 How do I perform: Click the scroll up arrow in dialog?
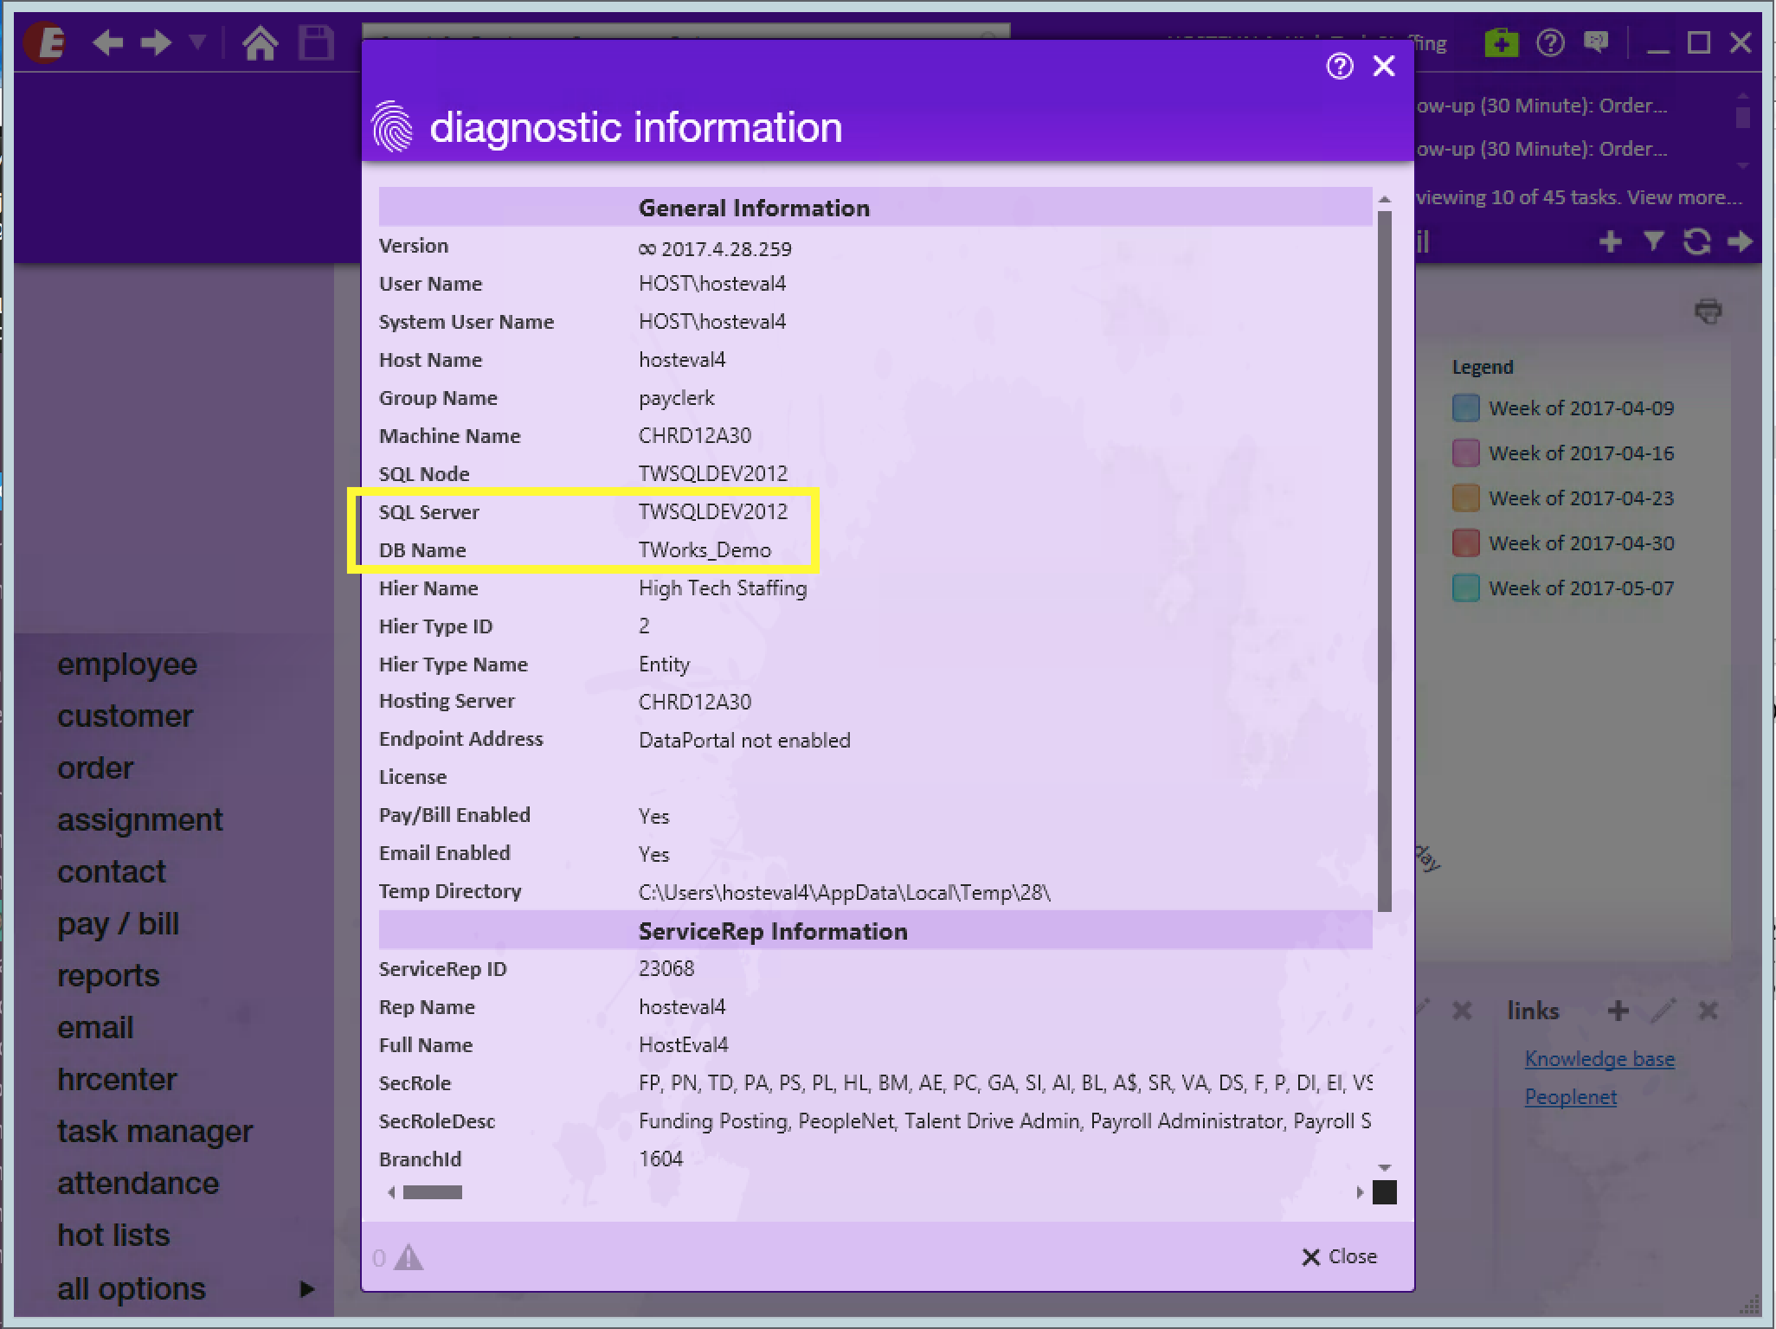tap(1385, 200)
